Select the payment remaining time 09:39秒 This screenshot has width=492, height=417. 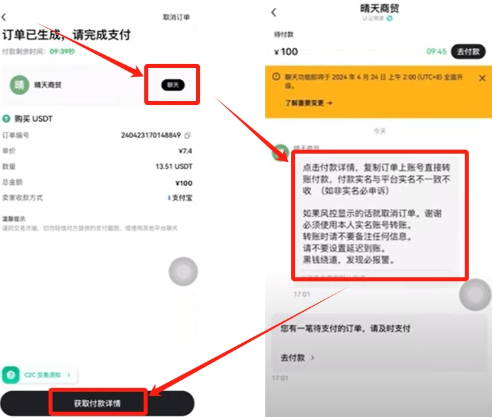click(x=62, y=51)
